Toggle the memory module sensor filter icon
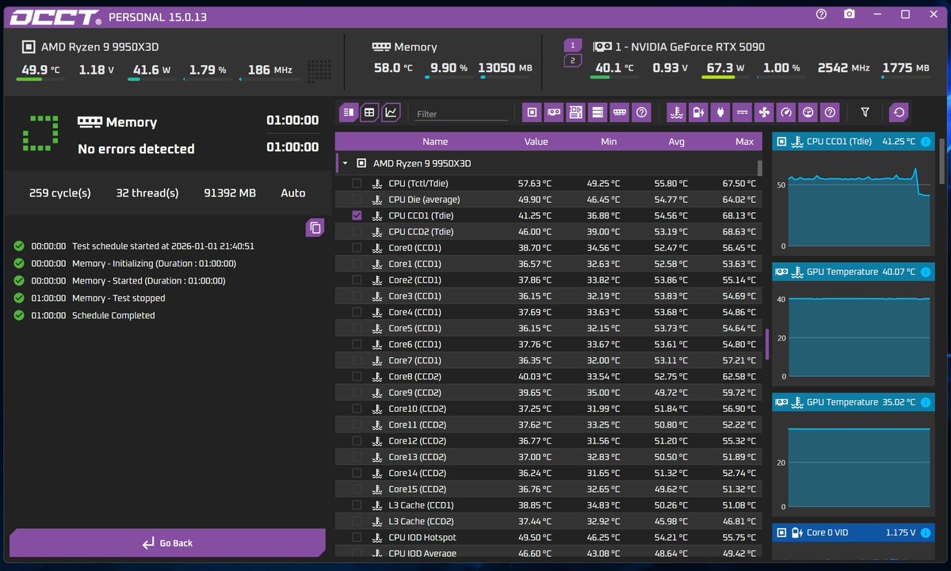Viewport: 951px width, 571px height. click(620, 112)
